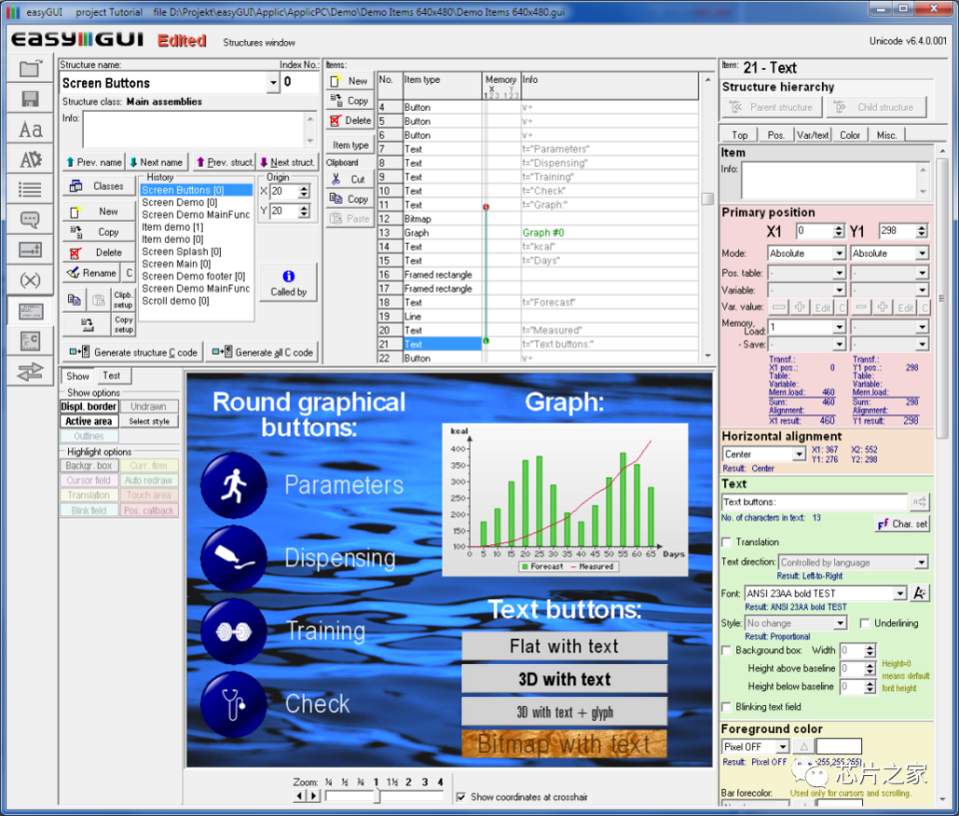The width and height of the screenshot is (959, 816).
Task: Open the Font ANSI 23AA dropdown
Action: coord(900,592)
